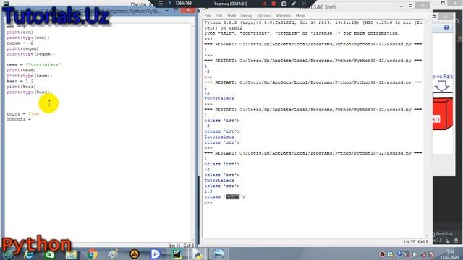Close the editor window with red X
The width and height of the screenshot is (463, 260).
(x=188, y=10)
